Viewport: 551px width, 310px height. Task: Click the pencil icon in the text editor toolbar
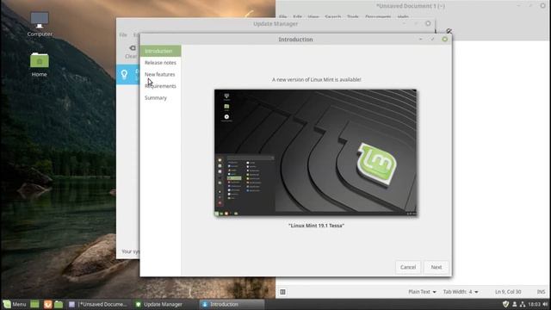[449, 31]
